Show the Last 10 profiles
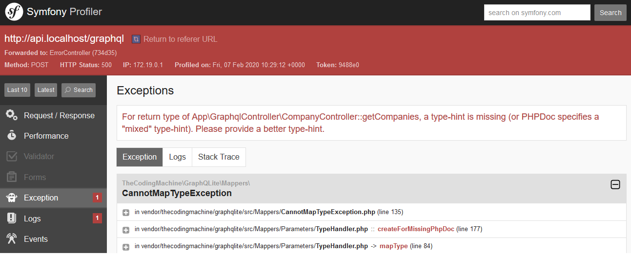 click(x=17, y=90)
